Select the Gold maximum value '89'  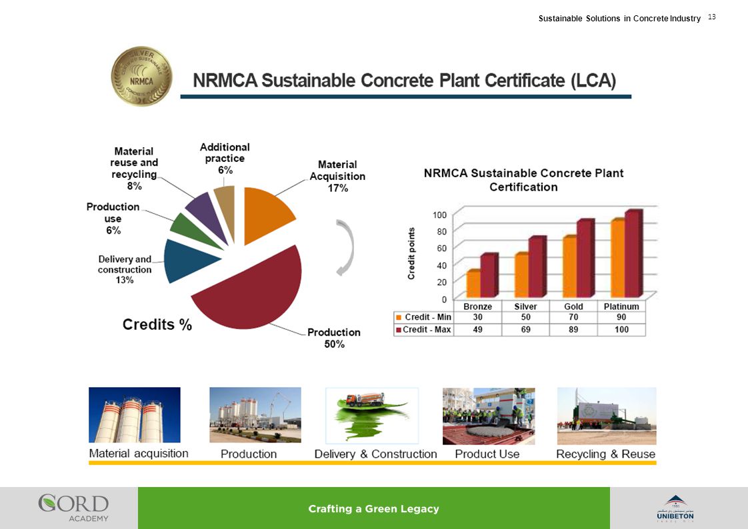(x=573, y=330)
